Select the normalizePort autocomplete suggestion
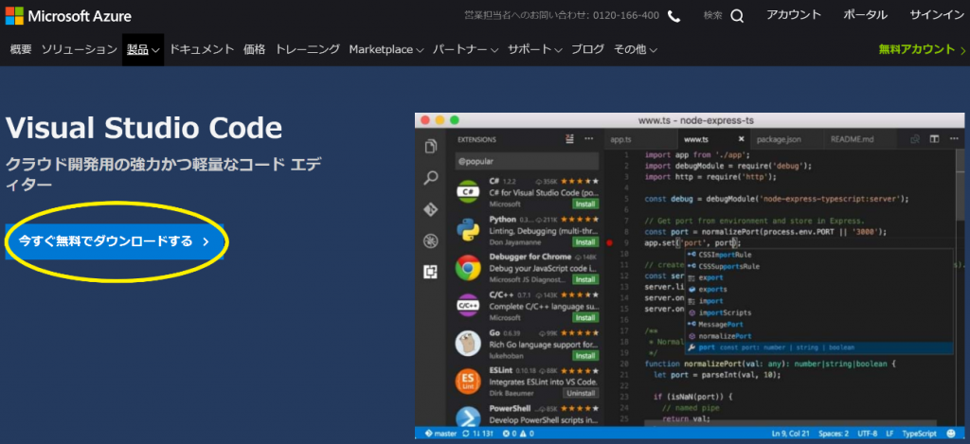Viewport: 970px width, 444px height. [818, 336]
